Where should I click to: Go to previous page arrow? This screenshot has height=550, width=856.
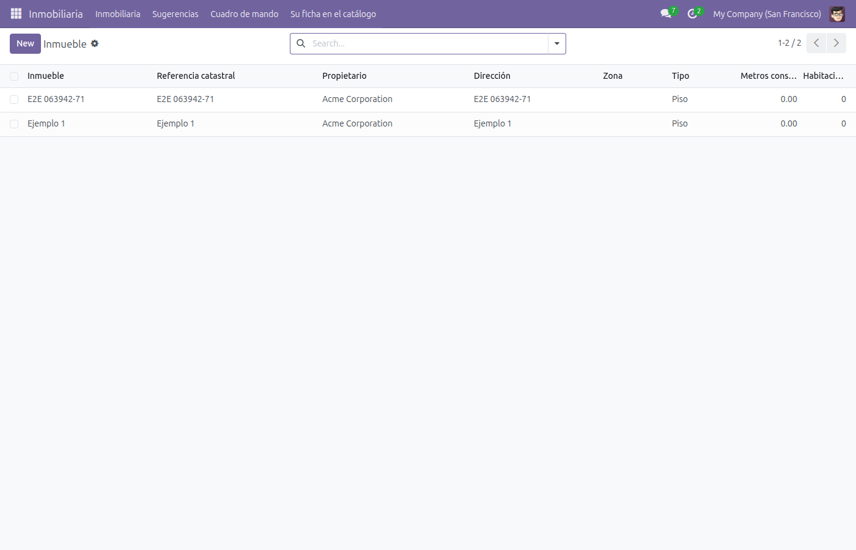816,43
